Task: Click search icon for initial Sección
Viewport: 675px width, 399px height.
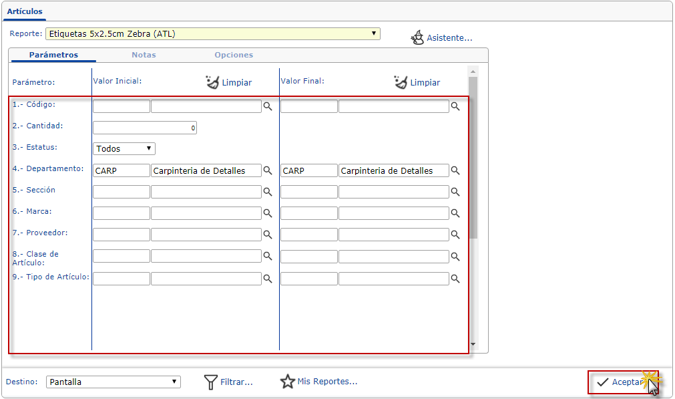Action: [x=267, y=192]
